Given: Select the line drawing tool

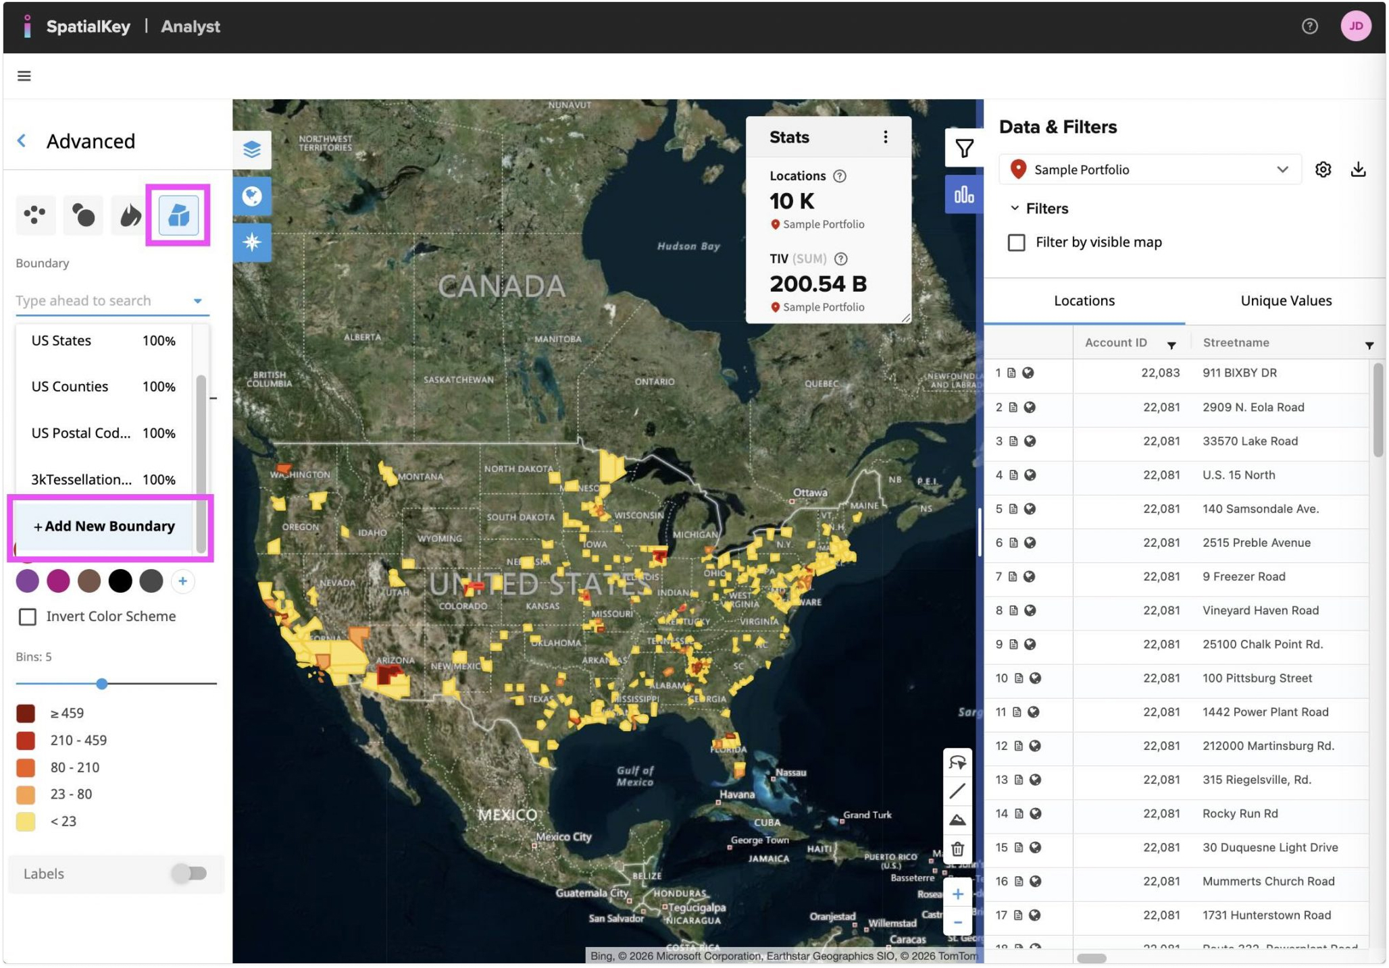Looking at the screenshot, I should 957,791.
